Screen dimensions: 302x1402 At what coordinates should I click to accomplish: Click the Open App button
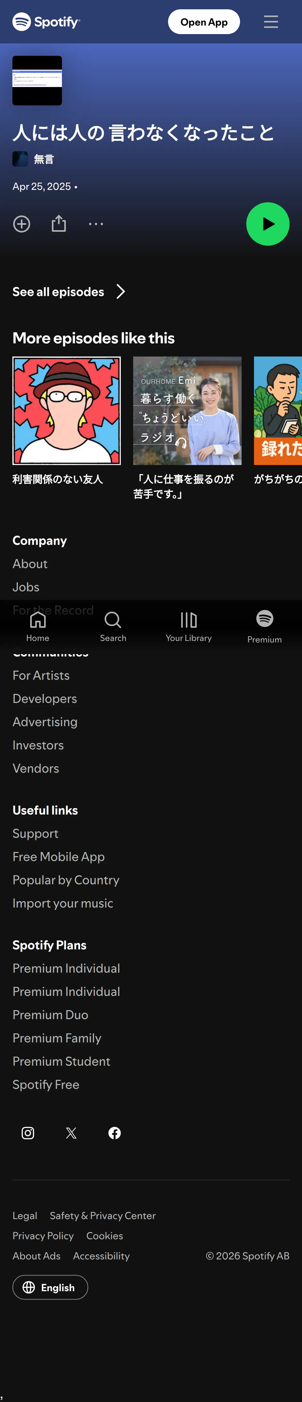[204, 22]
